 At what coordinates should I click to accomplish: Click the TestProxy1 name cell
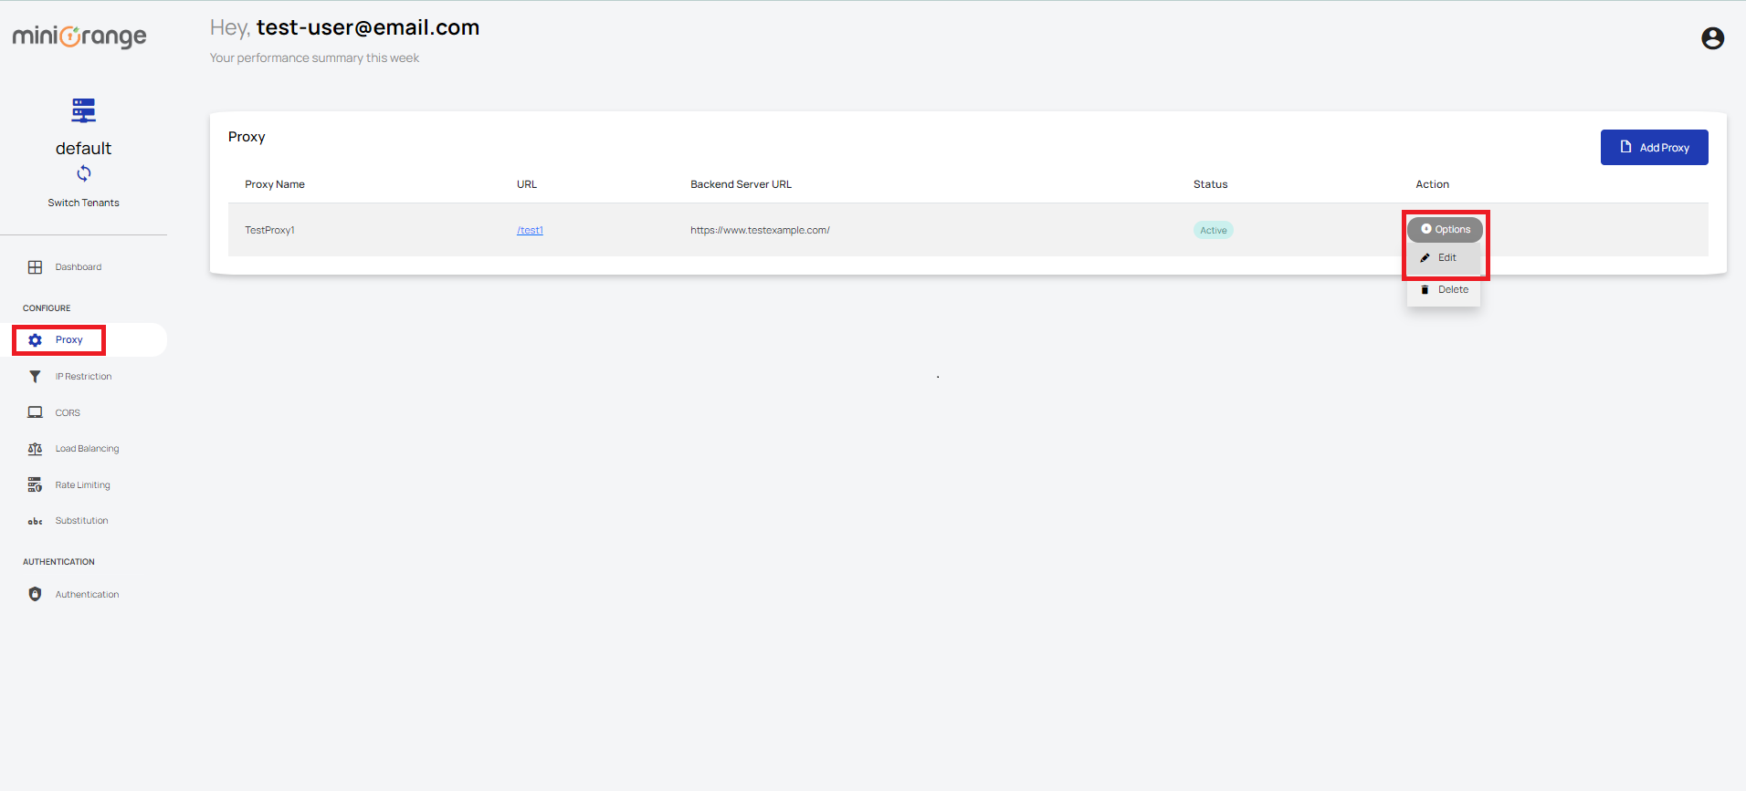[x=269, y=230]
